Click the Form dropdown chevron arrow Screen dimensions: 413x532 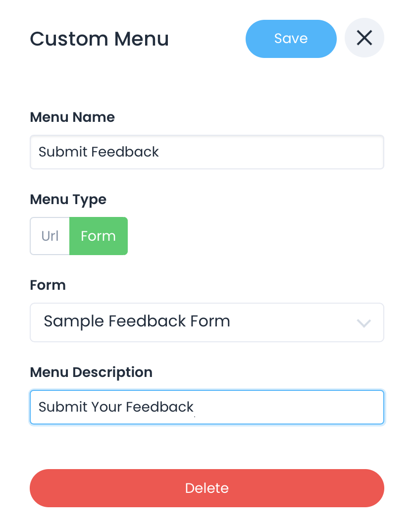pyautogui.click(x=363, y=323)
